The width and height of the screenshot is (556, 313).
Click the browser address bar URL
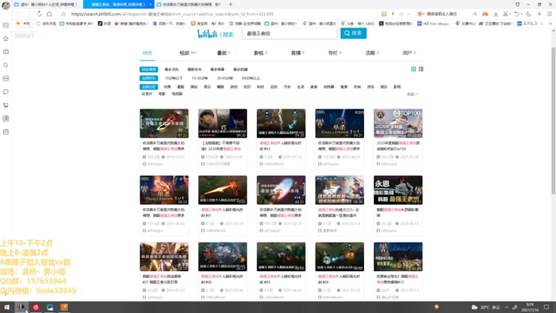click(172, 14)
